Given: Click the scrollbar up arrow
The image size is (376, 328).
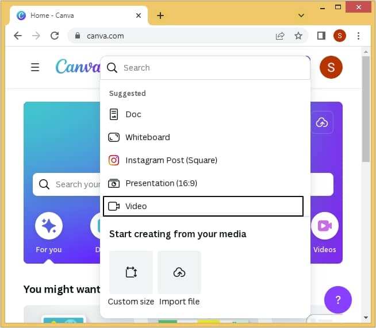Looking at the screenshot, I should [x=366, y=52].
